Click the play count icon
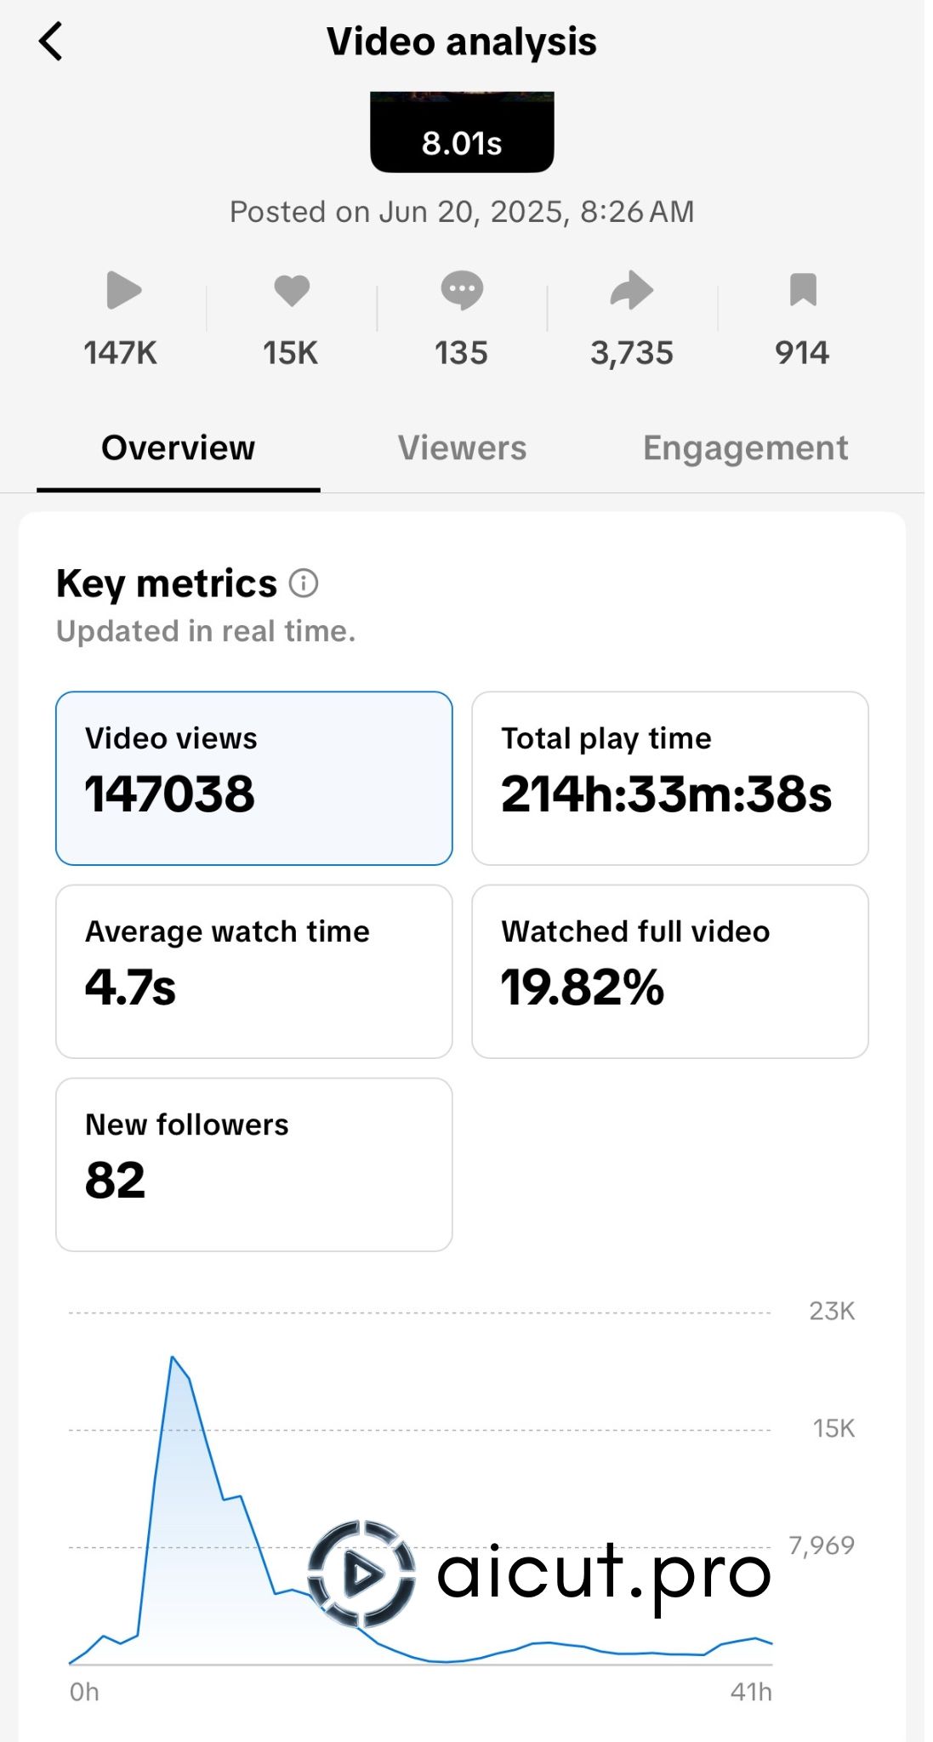Image resolution: width=933 pixels, height=1742 pixels. click(123, 291)
